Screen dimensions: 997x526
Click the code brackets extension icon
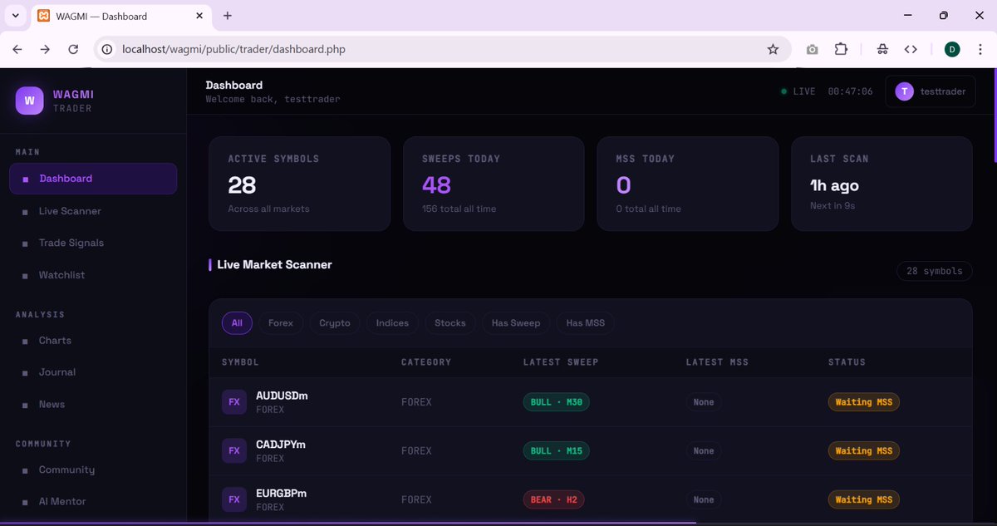coord(911,49)
